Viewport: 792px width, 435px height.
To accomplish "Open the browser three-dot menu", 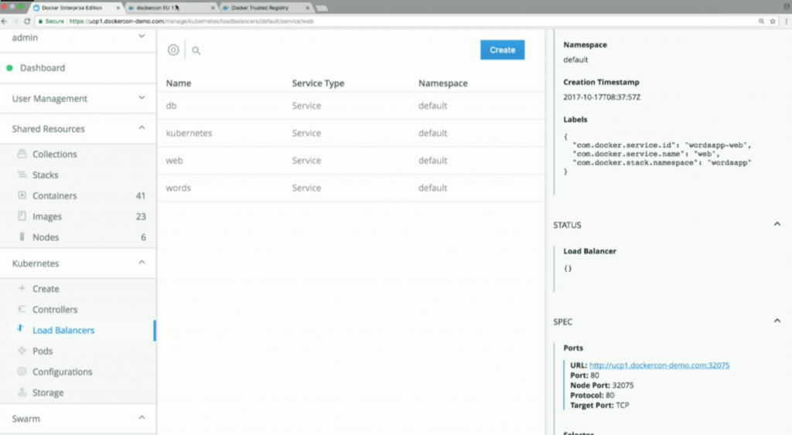I will pos(786,21).
